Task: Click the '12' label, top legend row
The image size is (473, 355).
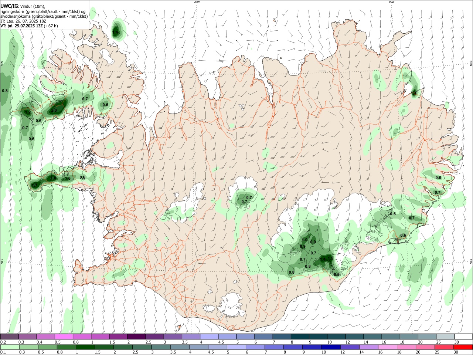Action: pos(347,342)
